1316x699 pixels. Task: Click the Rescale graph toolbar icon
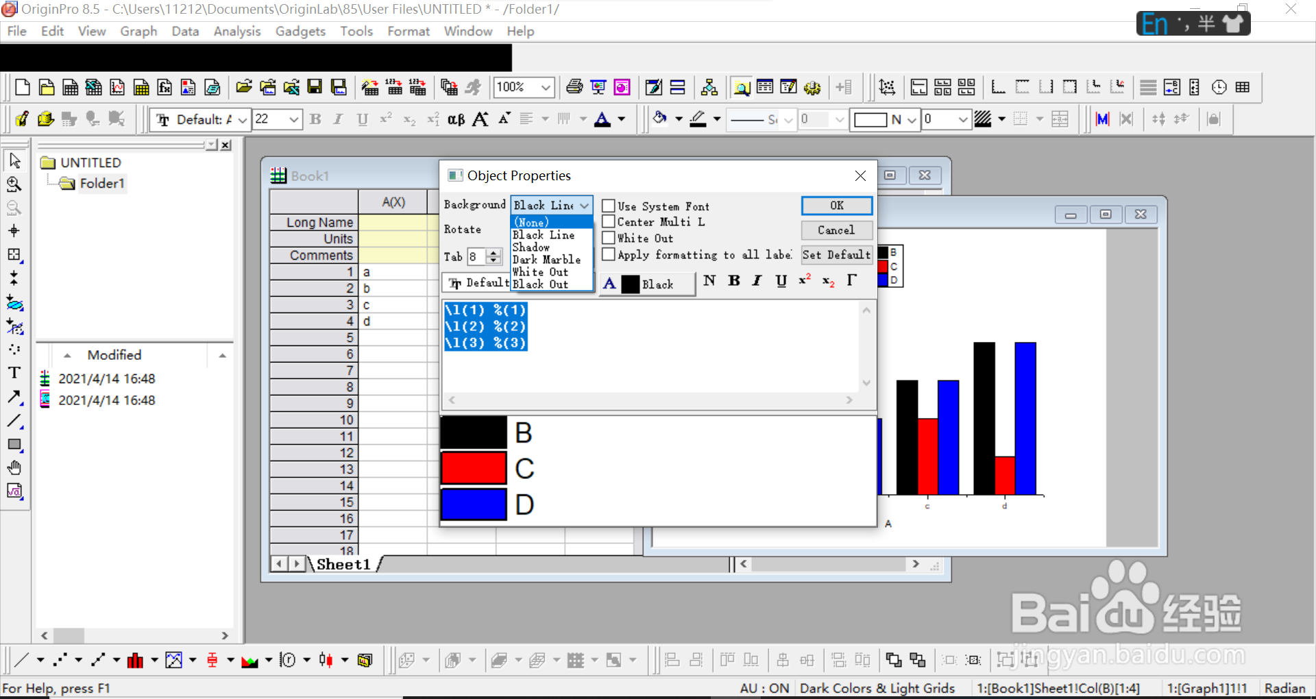[887, 87]
